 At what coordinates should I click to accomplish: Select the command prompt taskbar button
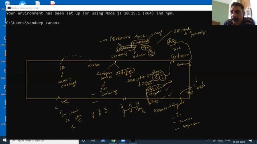[x=133, y=140]
